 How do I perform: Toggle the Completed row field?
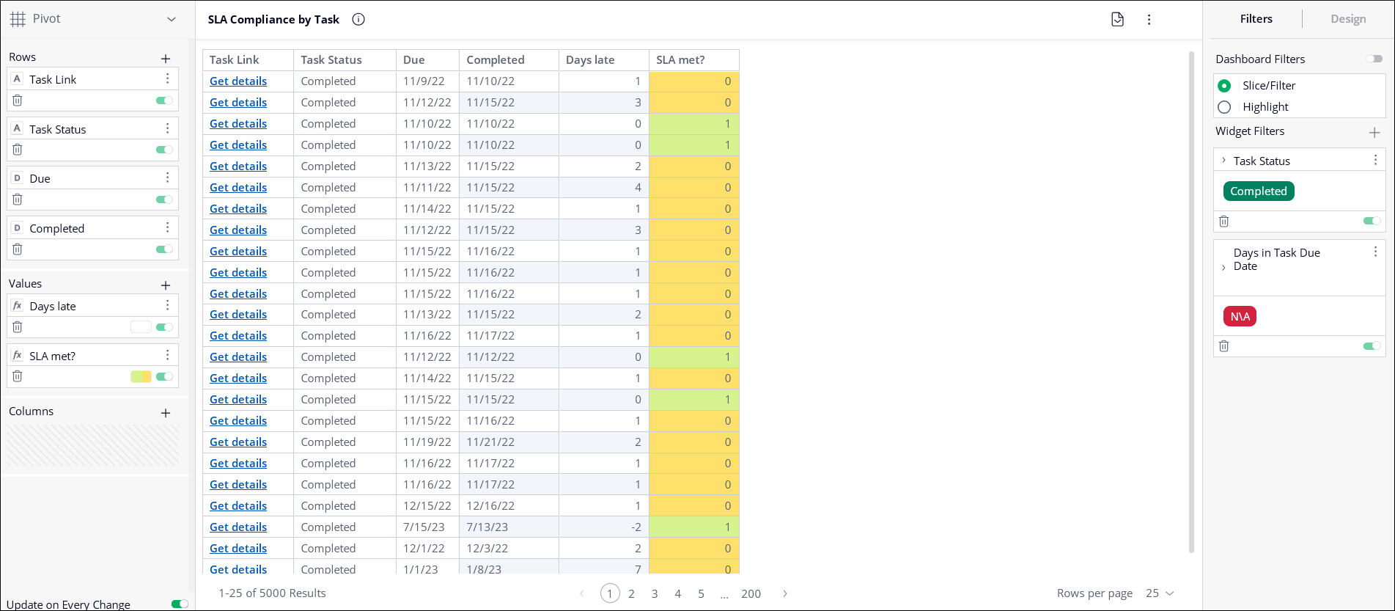pos(164,249)
